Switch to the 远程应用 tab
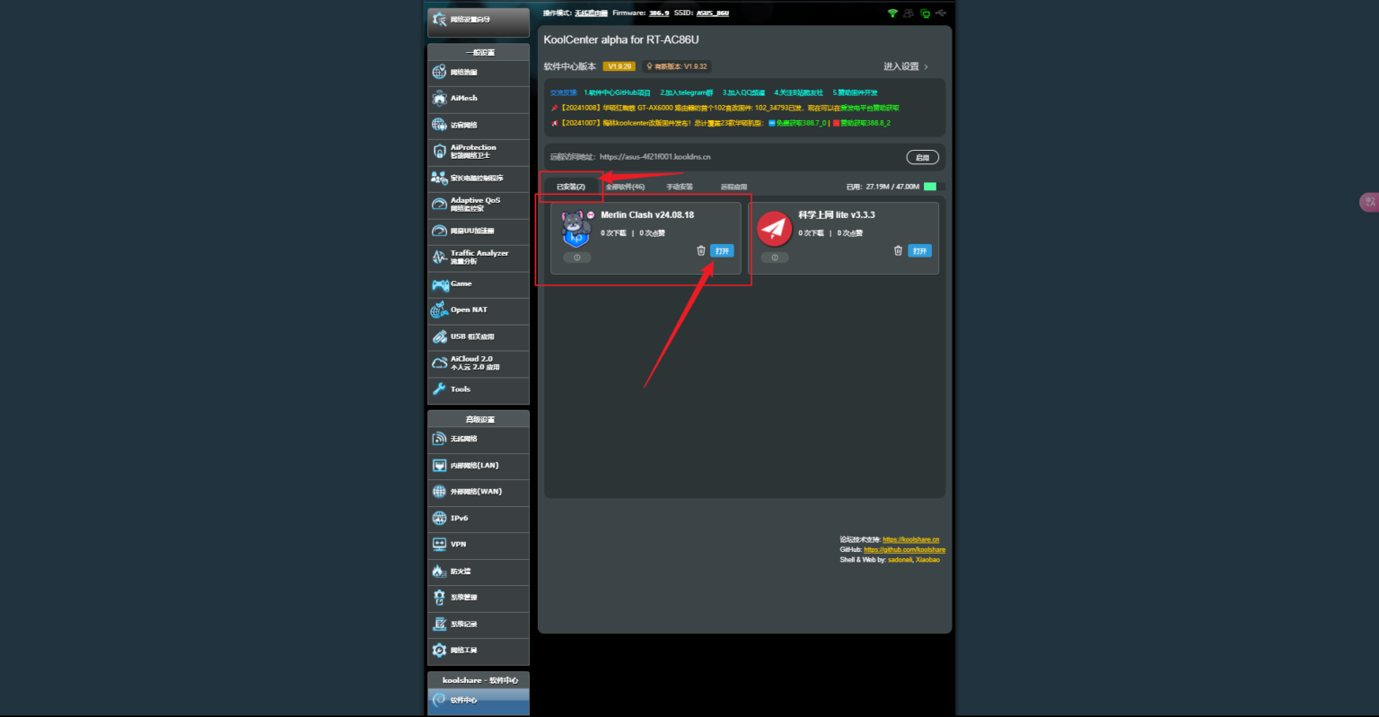Screen dimensions: 1379x717 tap(733, 187)
